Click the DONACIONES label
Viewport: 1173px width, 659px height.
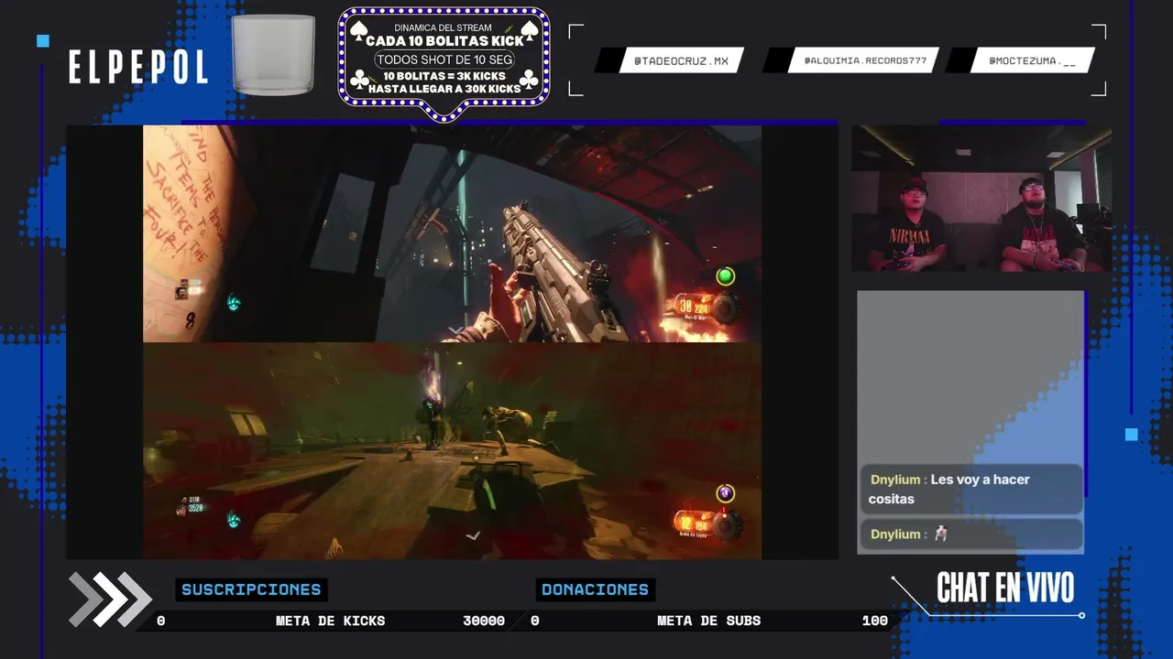coord(595,589)
